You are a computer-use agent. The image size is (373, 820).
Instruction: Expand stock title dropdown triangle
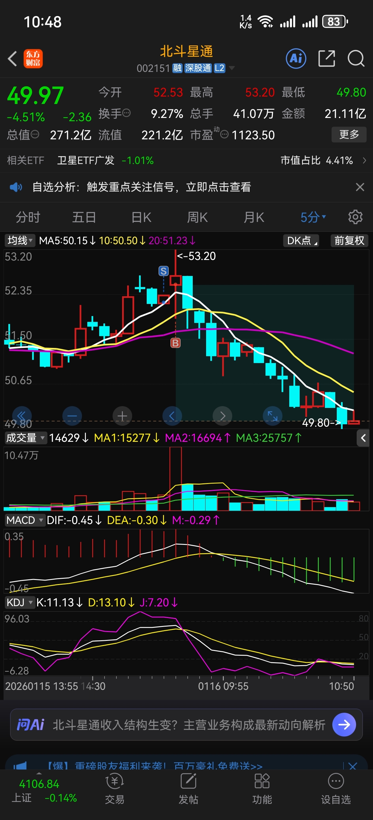click(232, 68)
